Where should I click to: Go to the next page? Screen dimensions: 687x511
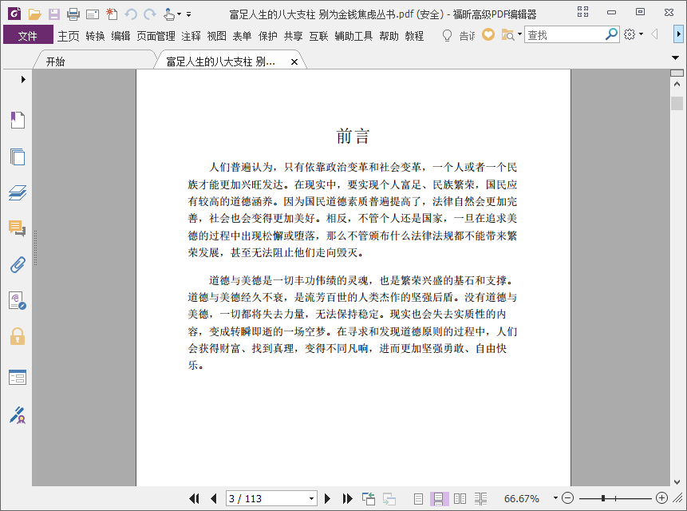click(x=327, y=498)
